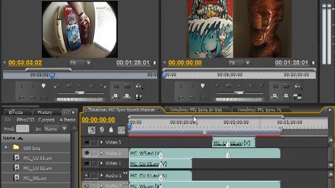Image resolution: width=335 pixels, height=188 pixels.
Task: Click Set In Point in Program monitor
Action: point(181,86)
